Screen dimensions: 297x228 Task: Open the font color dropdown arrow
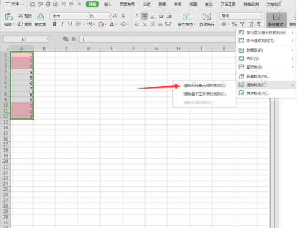point(116,25)
